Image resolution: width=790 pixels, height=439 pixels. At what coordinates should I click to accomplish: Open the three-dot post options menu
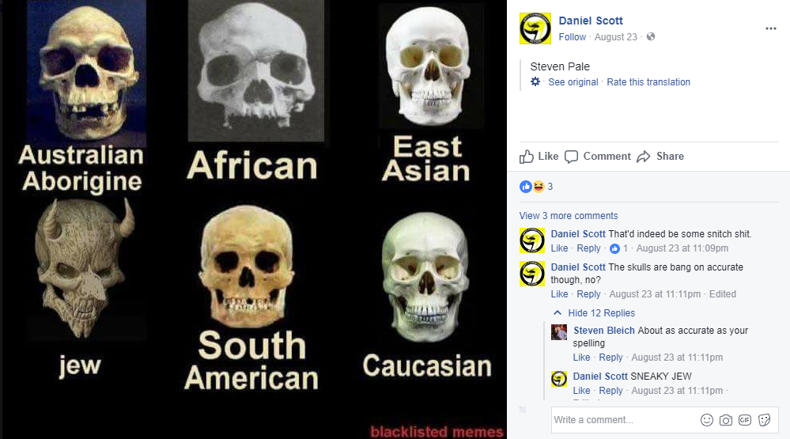pos(770,28)
